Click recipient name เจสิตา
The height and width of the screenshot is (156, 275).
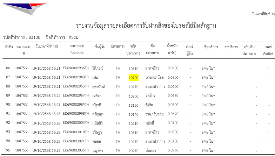tap(97, 96)
